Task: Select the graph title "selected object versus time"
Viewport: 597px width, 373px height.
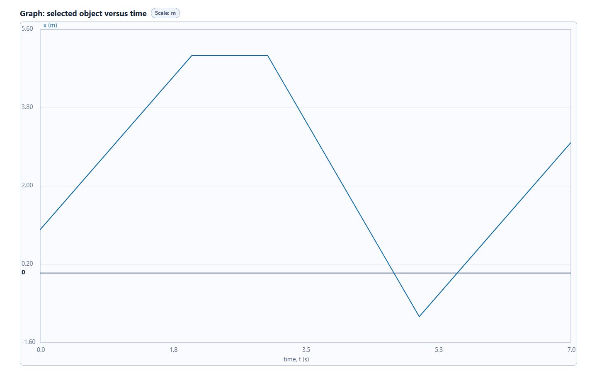Action: 97,13
